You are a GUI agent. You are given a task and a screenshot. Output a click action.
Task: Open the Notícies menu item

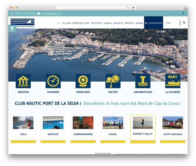[x=129, y=23]
